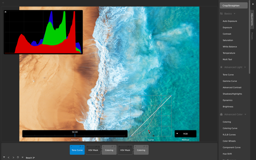Select the Adjustments vertical tab
The image size is (256, 160).
[x=252, y=20]
